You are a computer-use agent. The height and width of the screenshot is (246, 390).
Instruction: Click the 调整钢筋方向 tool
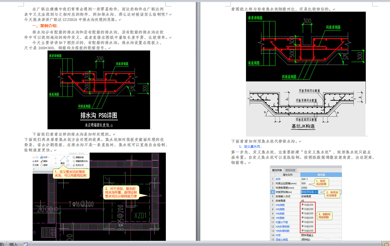coord(80,161)
